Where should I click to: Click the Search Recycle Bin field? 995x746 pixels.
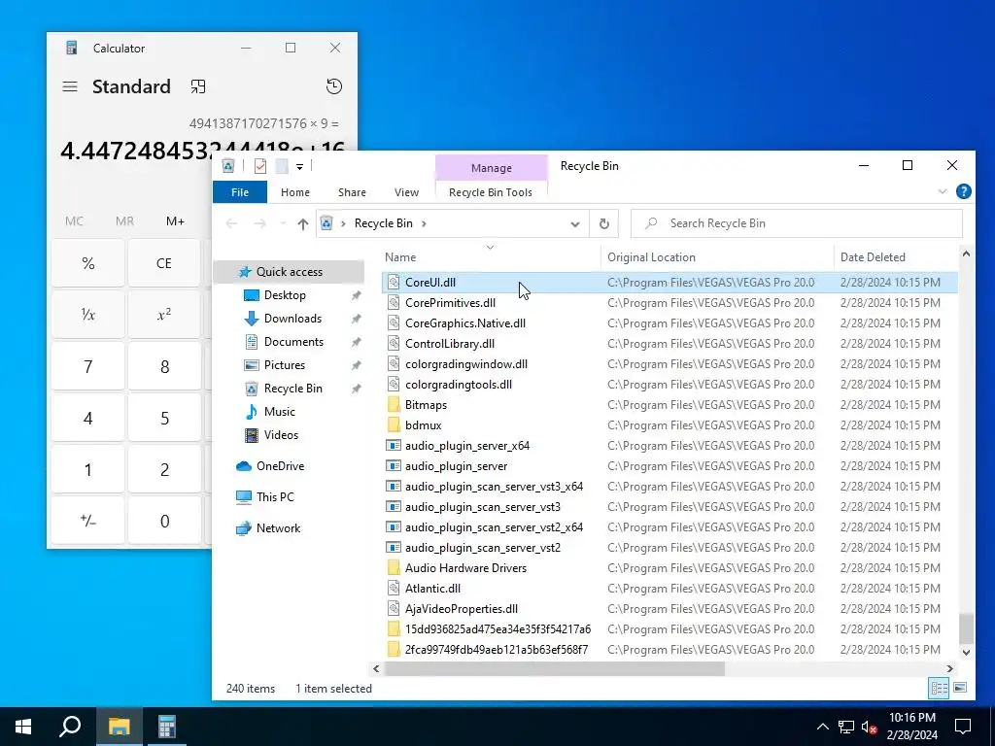[797, 224]
